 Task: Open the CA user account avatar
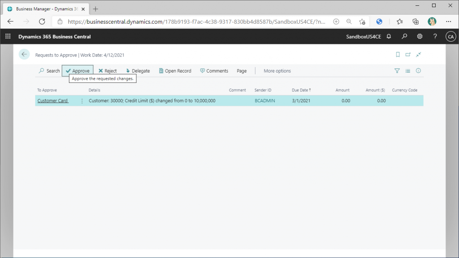451,37
